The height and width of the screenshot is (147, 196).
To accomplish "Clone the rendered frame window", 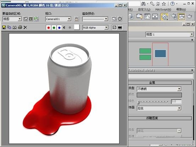I will [x=15, y=27].
